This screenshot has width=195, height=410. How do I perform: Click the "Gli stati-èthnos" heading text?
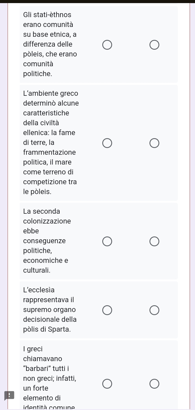(x=47, y=15)
